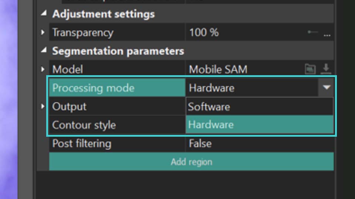
Task: Collapse Segmentation parameters section
Action: click(44, 50)
